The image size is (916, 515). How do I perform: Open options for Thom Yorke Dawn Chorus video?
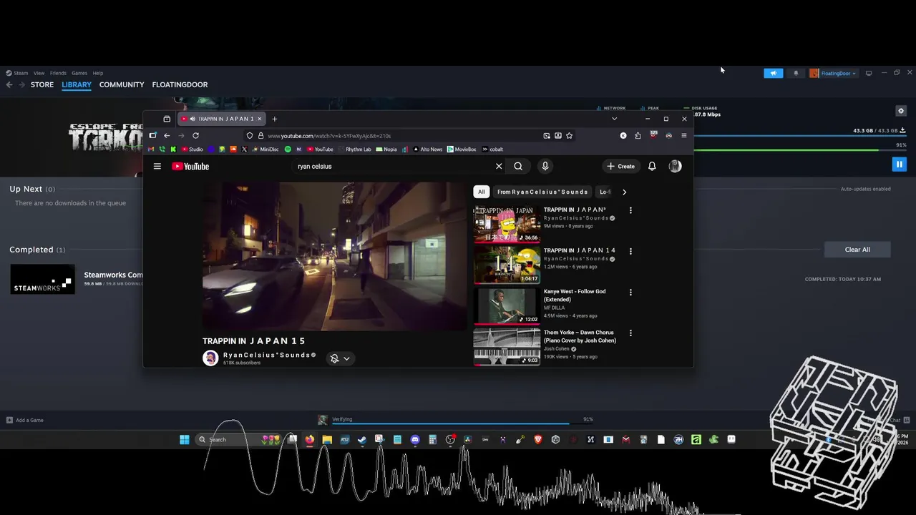click(x=630, y=333)
